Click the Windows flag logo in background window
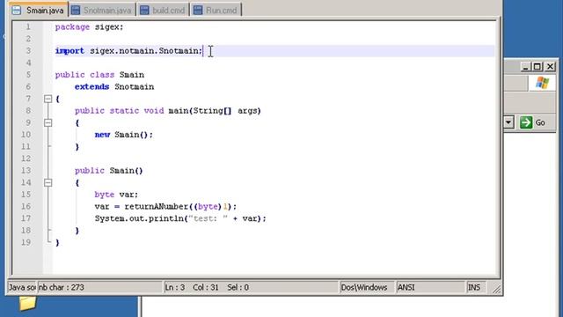This screenshot has height=317, width=563. (x=542, y=83)
